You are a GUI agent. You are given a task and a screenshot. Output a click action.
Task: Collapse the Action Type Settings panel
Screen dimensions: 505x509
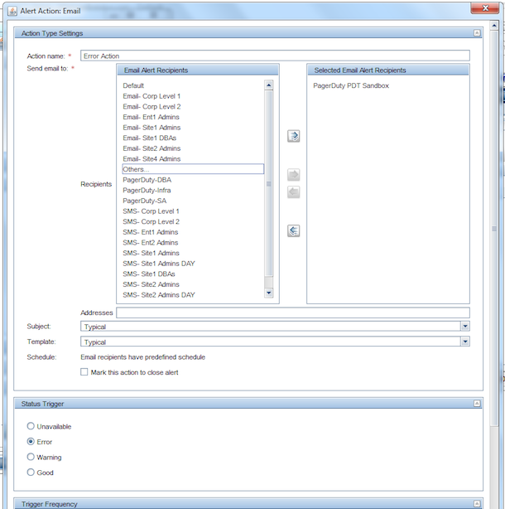tap(477, 32)
